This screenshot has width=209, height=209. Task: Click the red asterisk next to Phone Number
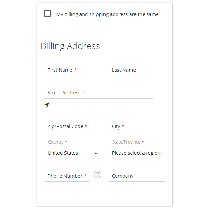pyautogui.click(x=85, y=176)
